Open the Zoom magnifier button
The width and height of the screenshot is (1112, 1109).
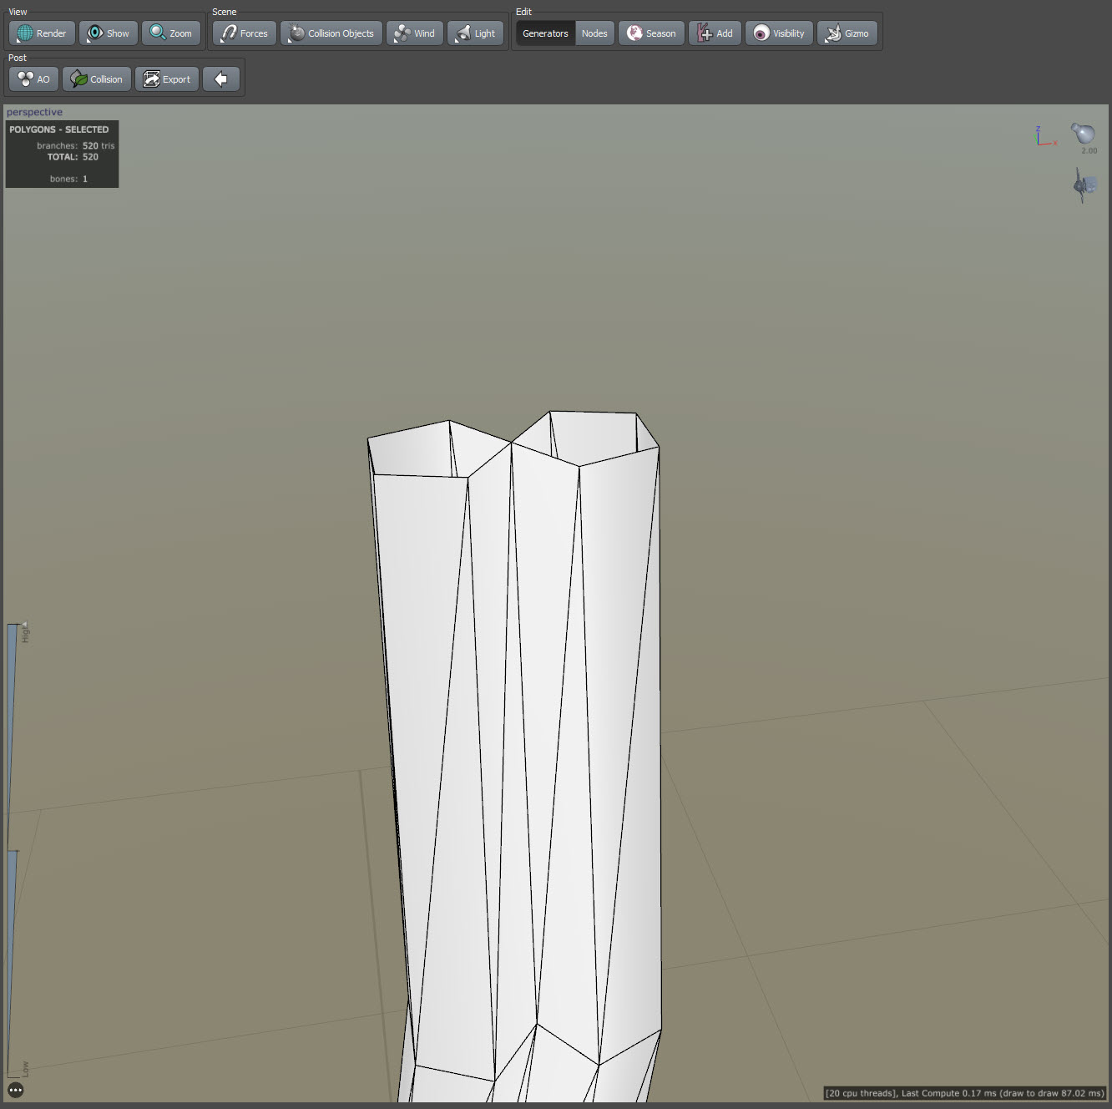click(171, 33)
